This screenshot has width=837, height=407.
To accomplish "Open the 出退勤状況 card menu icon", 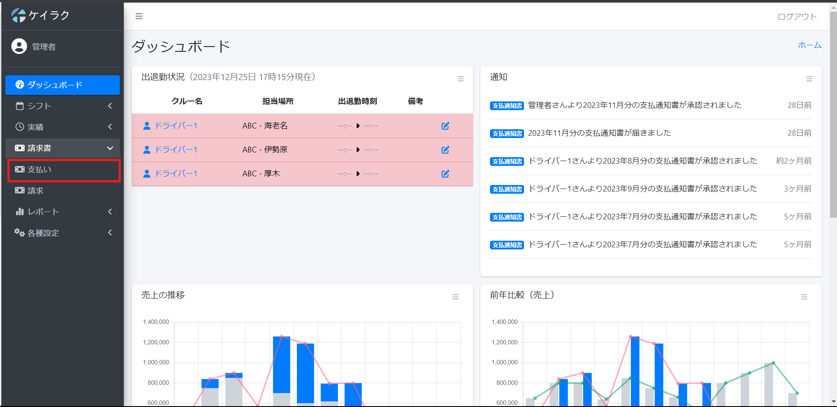I will pyautogui.click(x=461, y=79).
